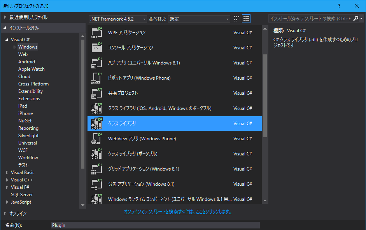This screenshot has height=230, width=366.
Task: Click the help question mark button
Action: click(339, 5)
